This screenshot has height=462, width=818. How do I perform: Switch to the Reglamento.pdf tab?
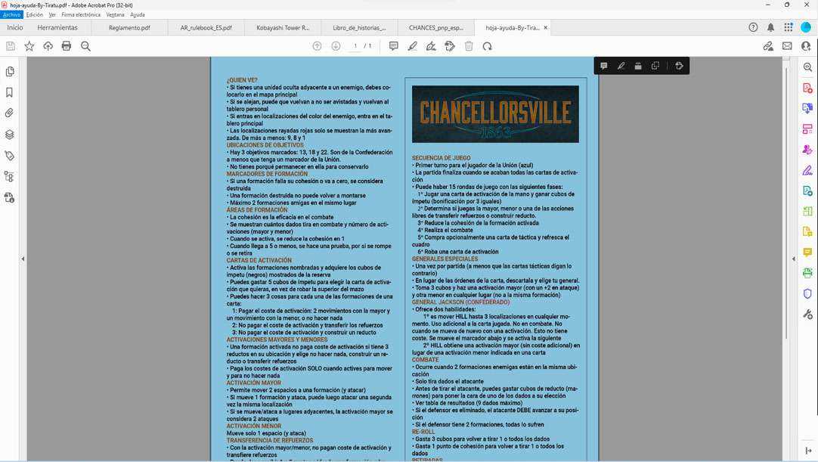(130, 28)
